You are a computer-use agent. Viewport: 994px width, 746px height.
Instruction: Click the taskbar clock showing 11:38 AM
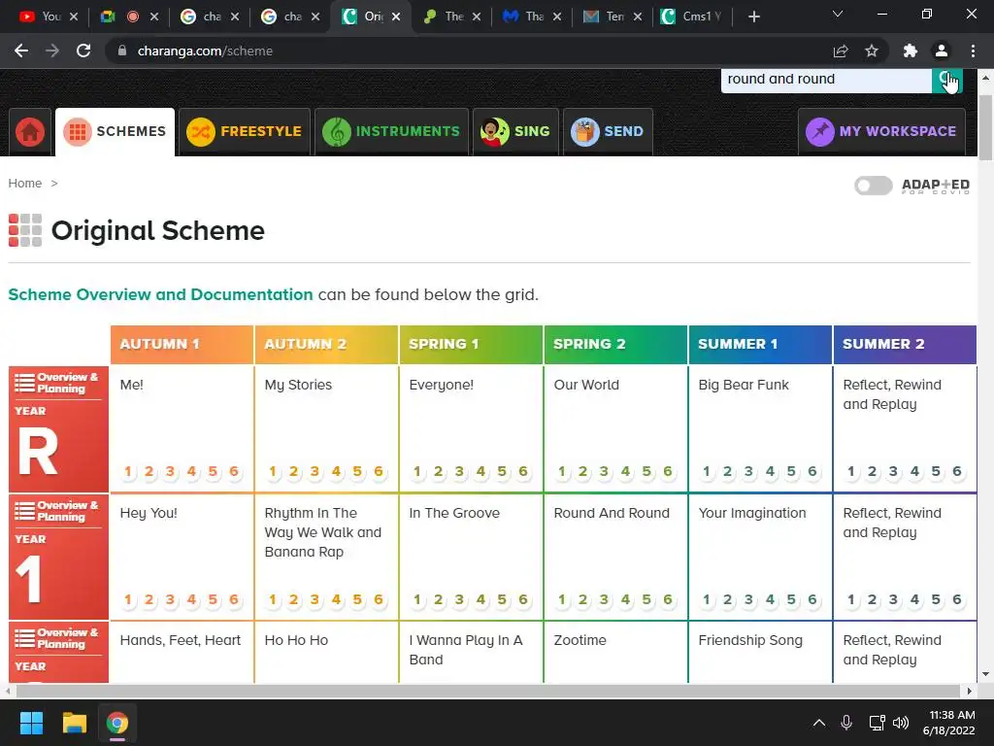[x=949, y=723]
